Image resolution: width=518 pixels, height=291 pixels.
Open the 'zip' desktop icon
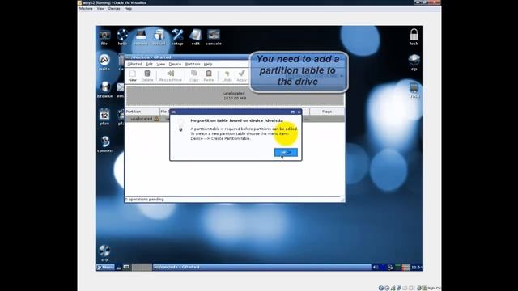pyautogui.click(x=414, y=63)
